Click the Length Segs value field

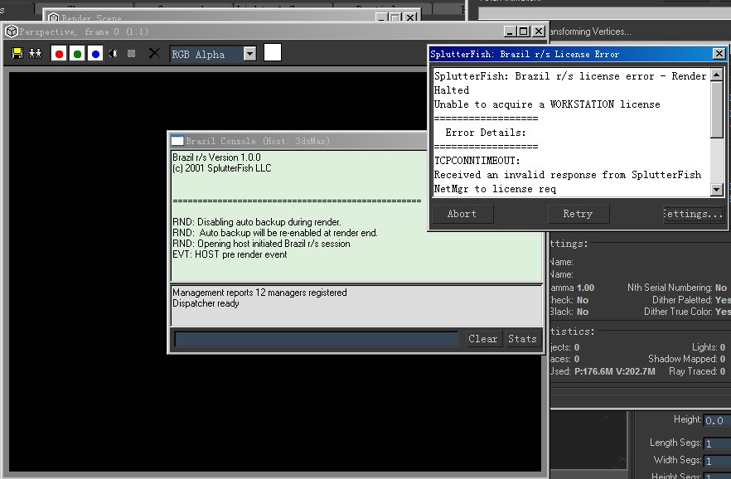[717, 443]
